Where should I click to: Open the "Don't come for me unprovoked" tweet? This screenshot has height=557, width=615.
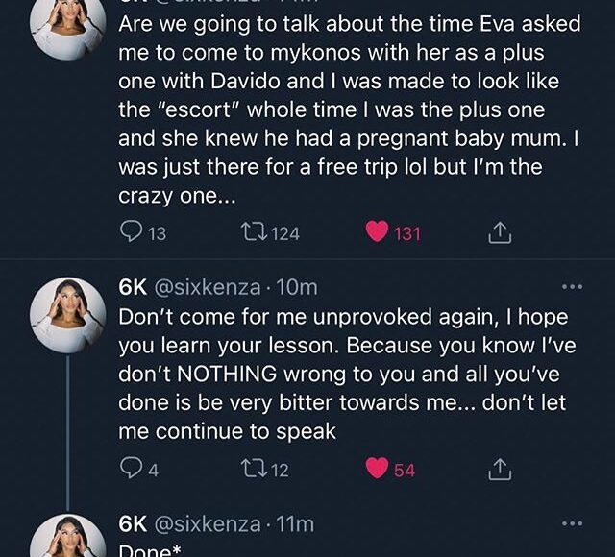[x=327, y=373]
